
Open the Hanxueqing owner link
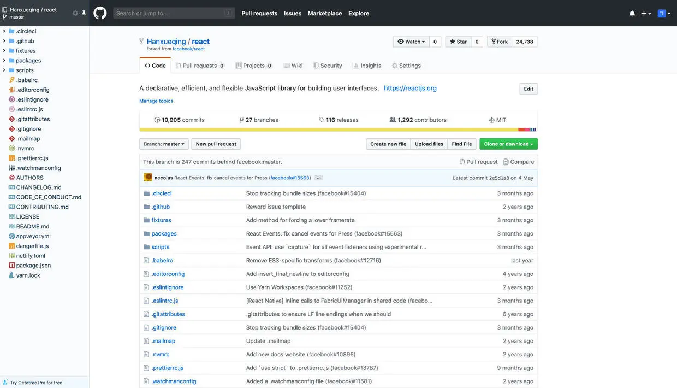pyautogui.click(x=166, y=42)
